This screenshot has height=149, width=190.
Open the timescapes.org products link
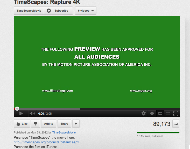(x=46, y=142)
